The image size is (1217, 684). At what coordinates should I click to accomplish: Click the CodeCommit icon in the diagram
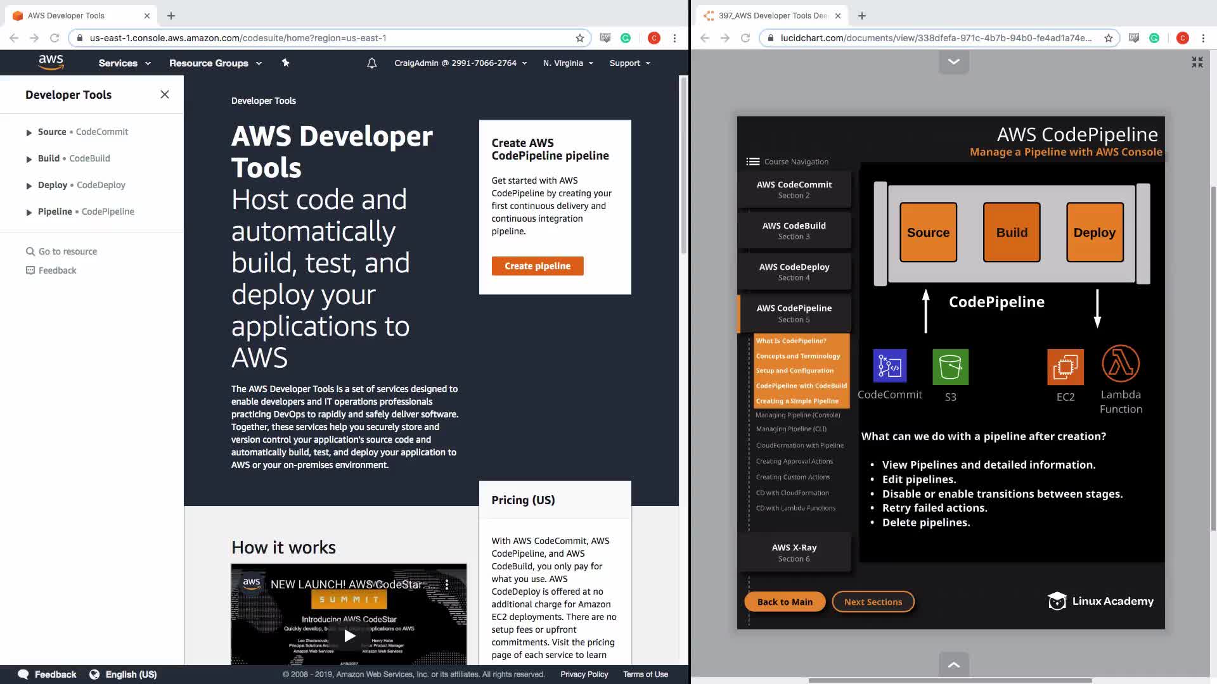pos(889,366)
